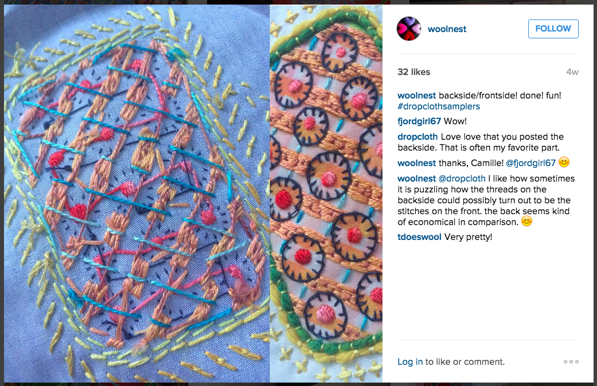Open the three-dot more options menu
This screenshot has height=386, width=597.
(x=571, y=362)
